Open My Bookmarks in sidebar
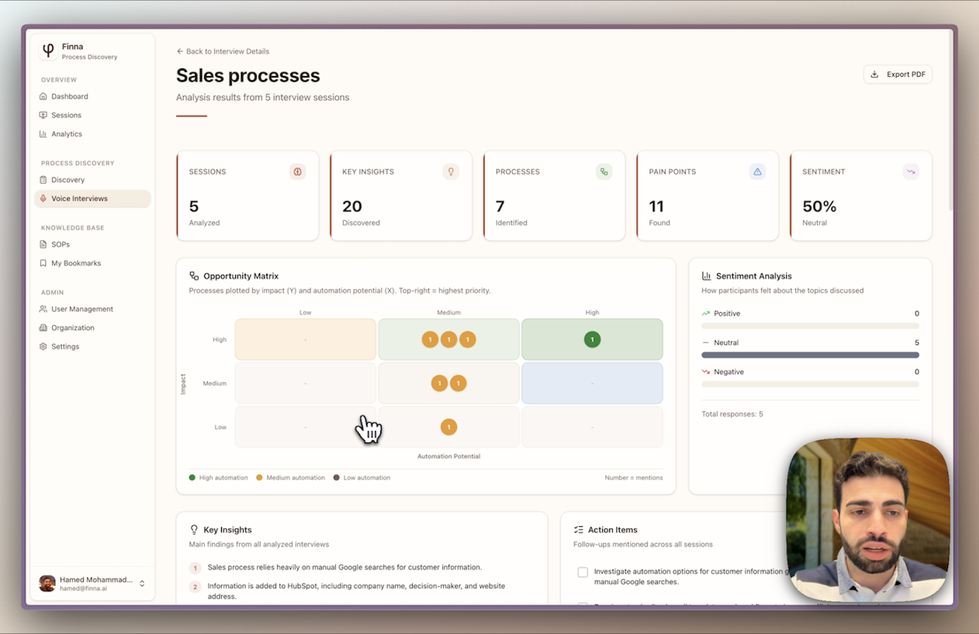 (x=75, y=263)
